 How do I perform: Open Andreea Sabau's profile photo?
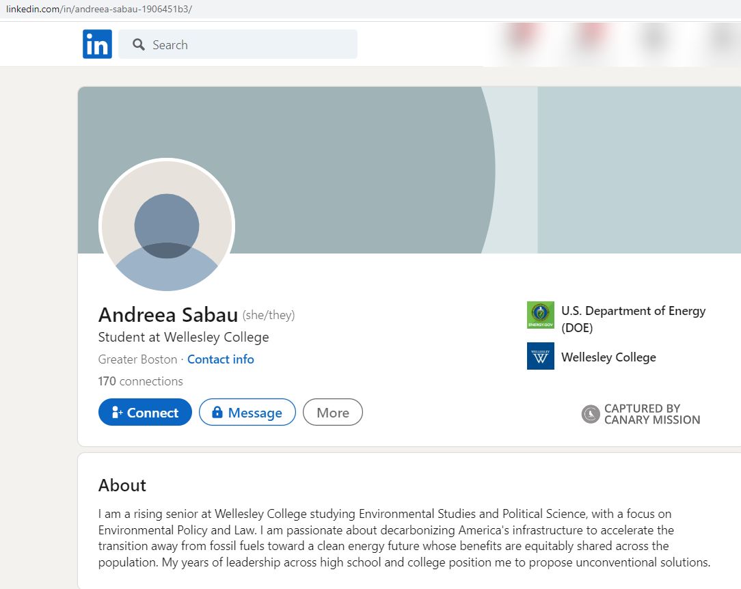pyautogui.click(x=166, y=225)
